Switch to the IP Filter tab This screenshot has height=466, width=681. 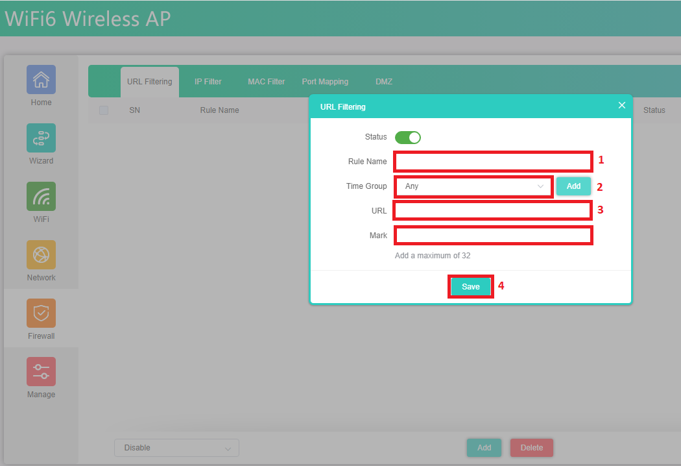click(208, 82)
